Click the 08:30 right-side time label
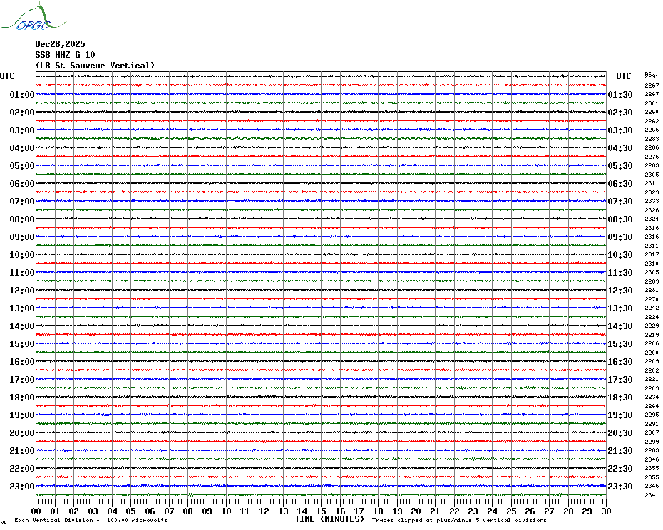The height and width of the screenshot is (530, 663). click(620, 219)
